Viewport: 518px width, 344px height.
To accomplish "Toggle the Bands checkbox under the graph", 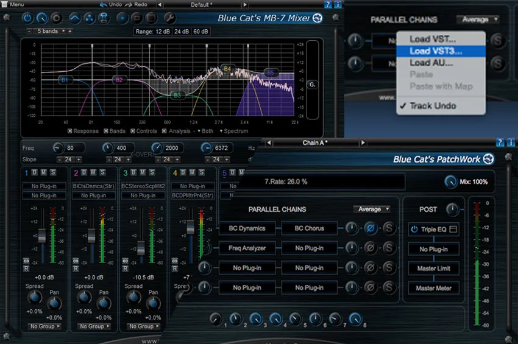I will point(106,131).
